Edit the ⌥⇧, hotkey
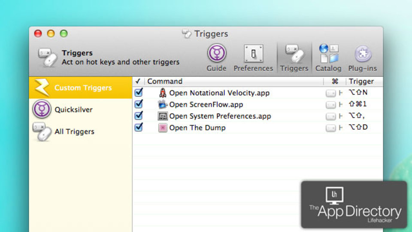 coord(357,116)
